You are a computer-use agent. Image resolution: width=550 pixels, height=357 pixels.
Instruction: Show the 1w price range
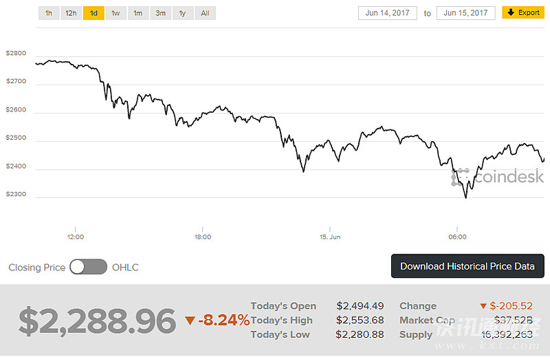[115, 13]
